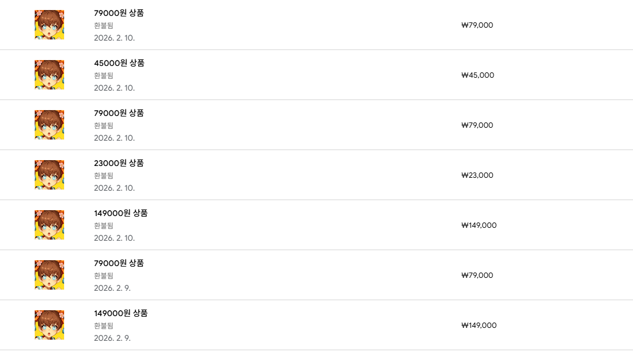The width and height of the screenshot is (633, 352).
Task: Select the 환불됨 label under 23000원 상품
Action: pos(104,175)
